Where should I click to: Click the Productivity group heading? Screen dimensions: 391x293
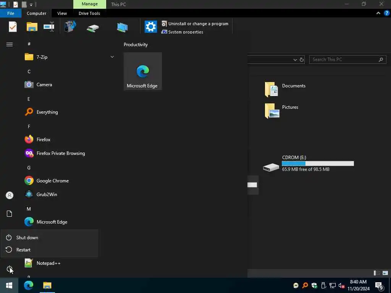coord(136,45)
